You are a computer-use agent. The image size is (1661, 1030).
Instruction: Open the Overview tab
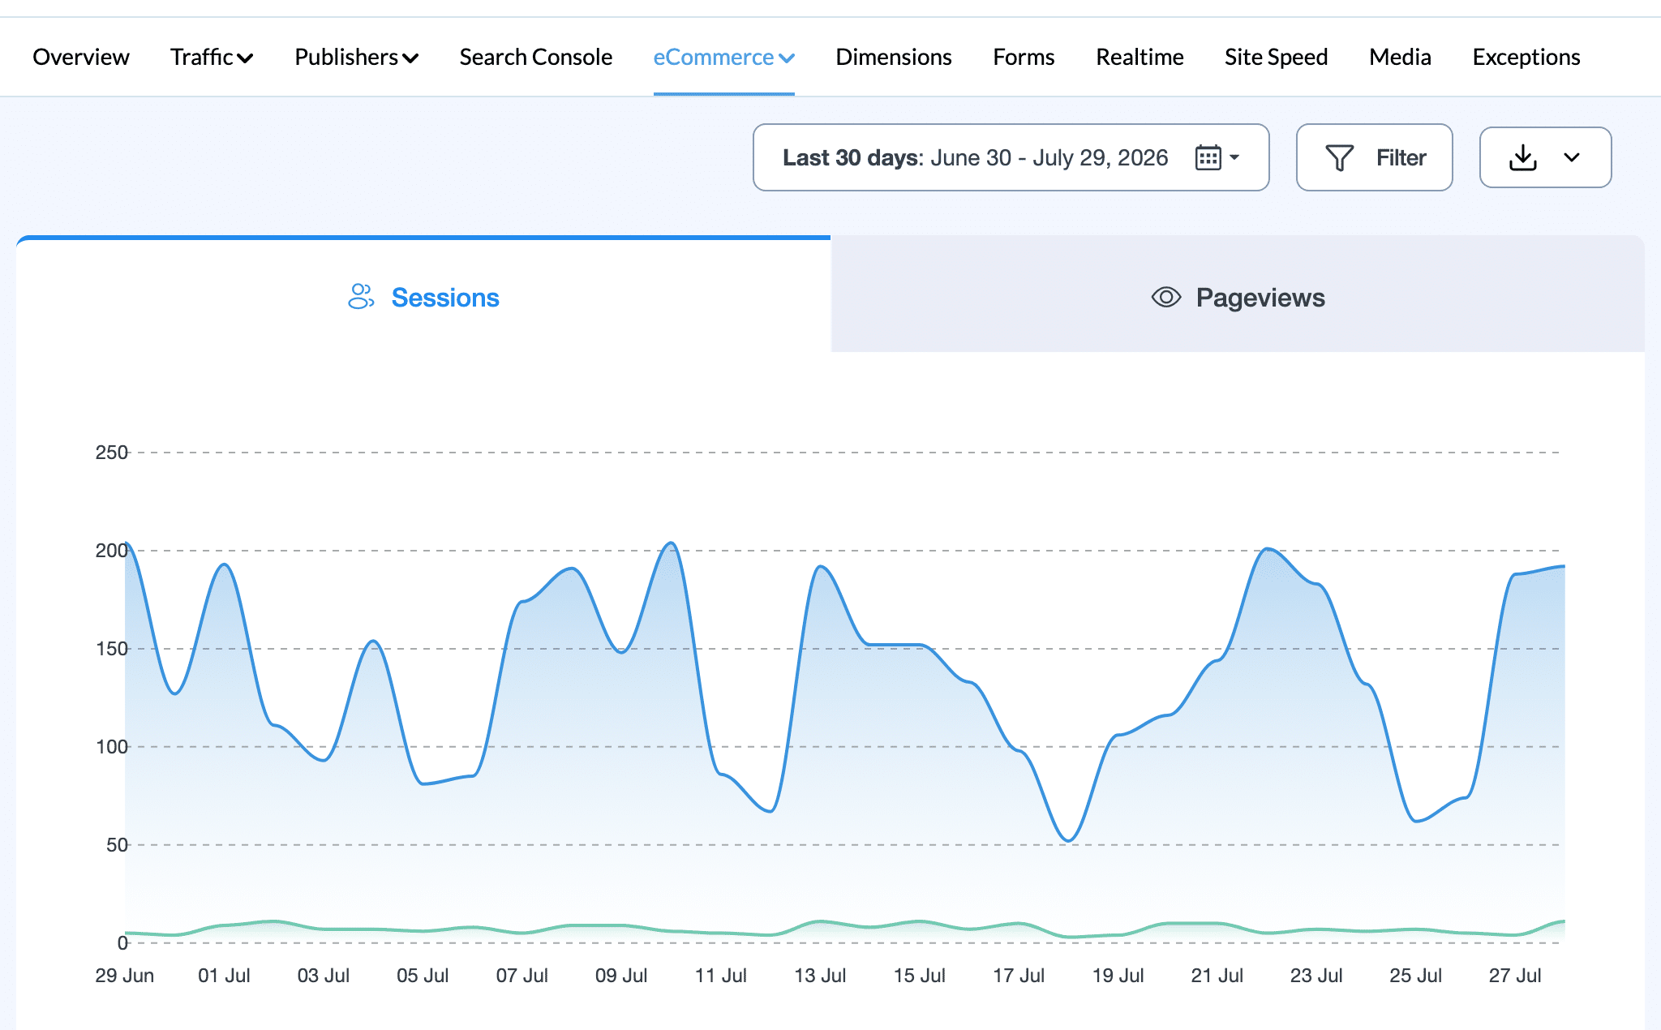(x=80, y=57)
